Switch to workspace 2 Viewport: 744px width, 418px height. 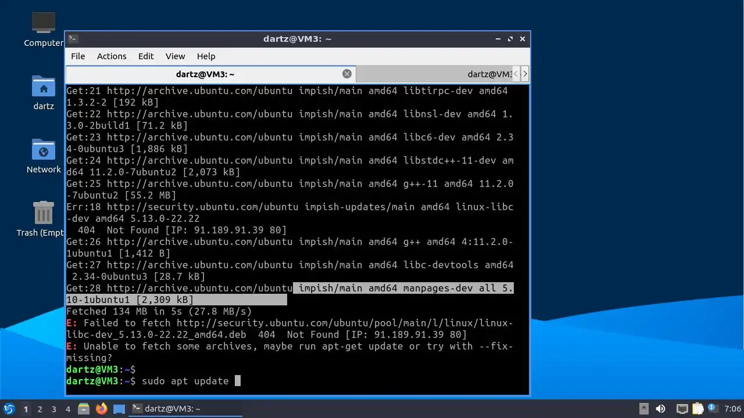(x=40, y=409)
